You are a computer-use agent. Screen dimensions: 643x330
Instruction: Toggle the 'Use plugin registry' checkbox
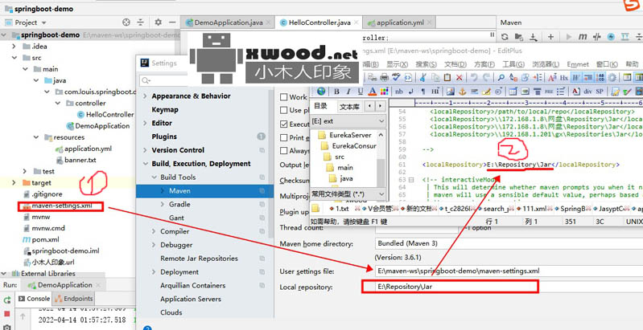pyautogui.click(x=283, y=110)
